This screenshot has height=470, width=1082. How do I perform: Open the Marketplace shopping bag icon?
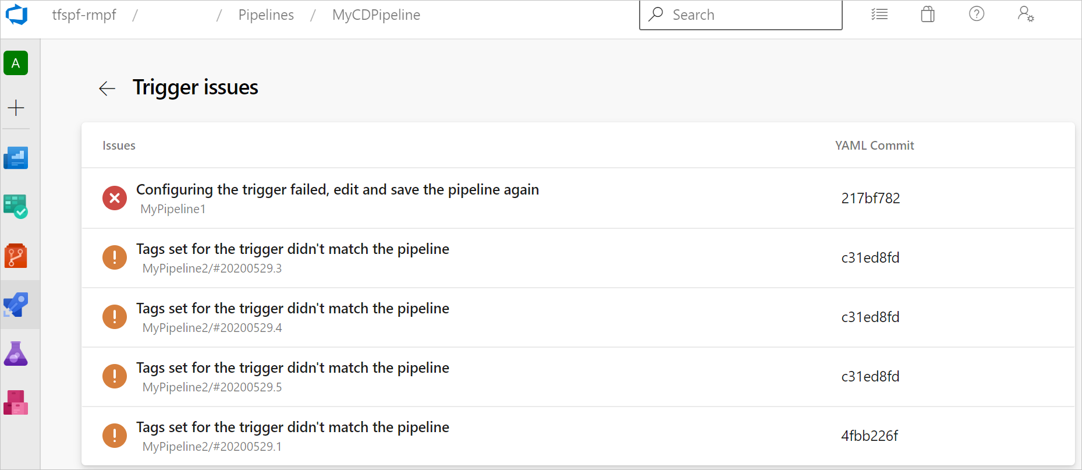[928, 15]
